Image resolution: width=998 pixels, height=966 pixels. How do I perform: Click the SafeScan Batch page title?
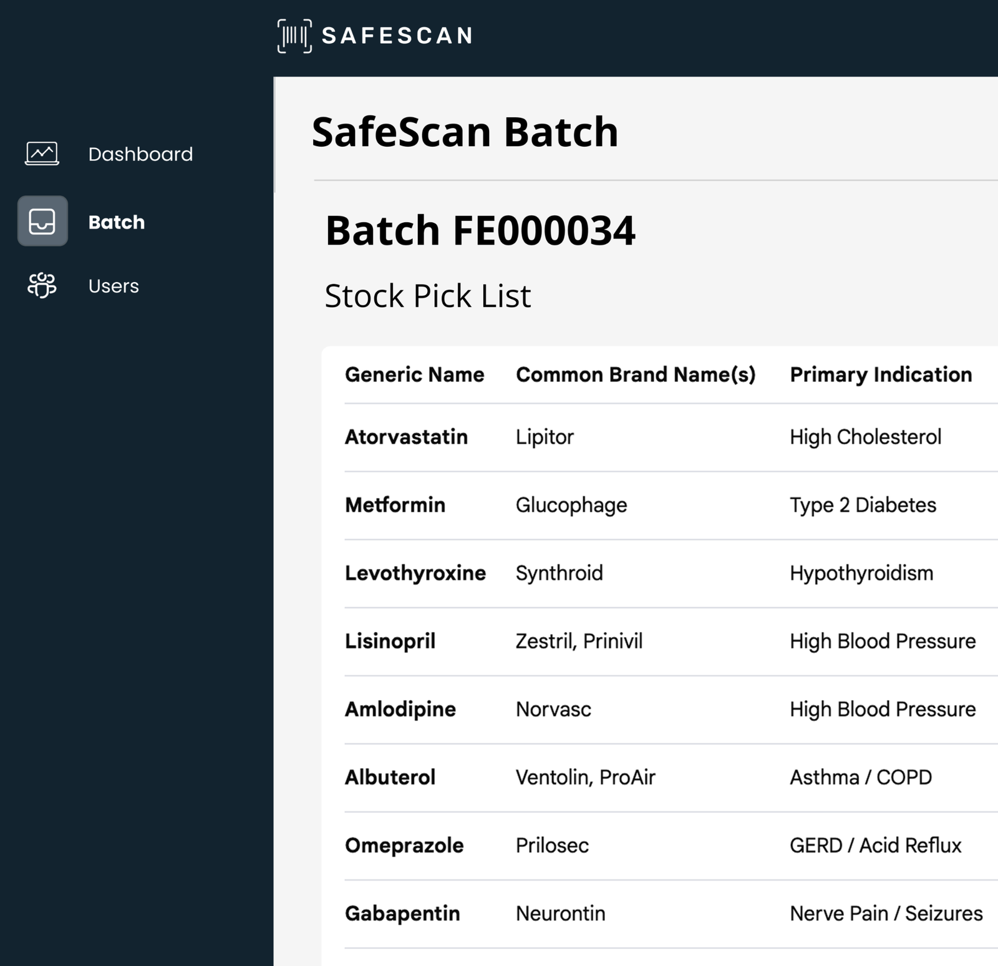[x=465, y=132]
